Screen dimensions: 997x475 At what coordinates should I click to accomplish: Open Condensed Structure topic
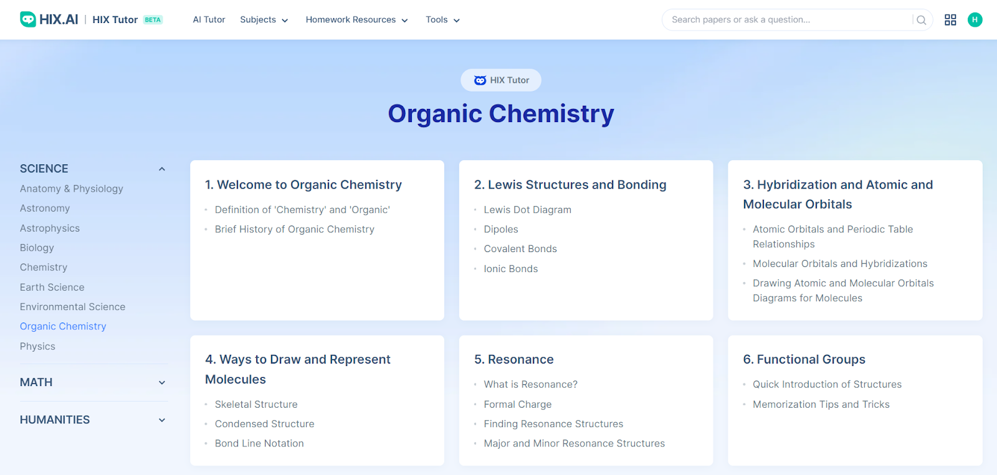point(265,424)
